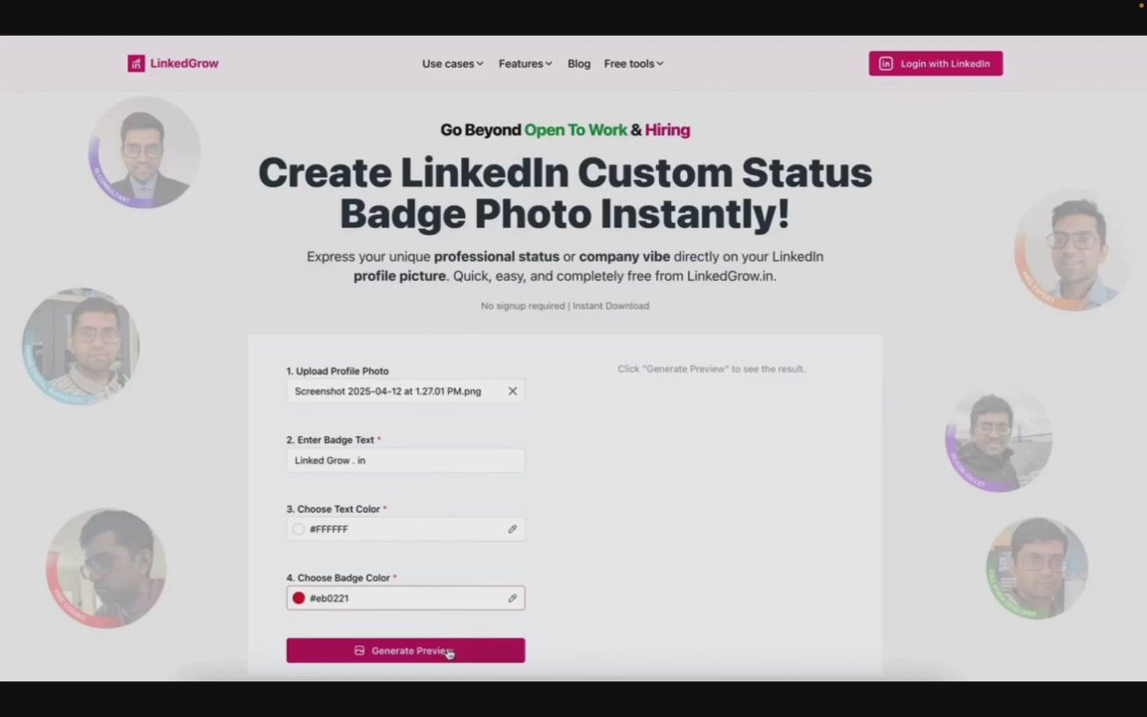Screen dimensions: 1147x717
Task: Click the '4. Choose Badge Color' label
Action: (342, 578)
